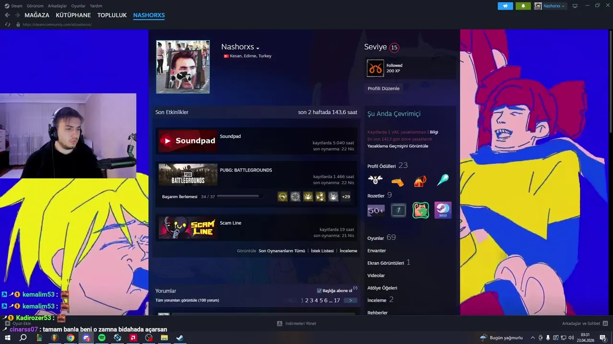
Task: Click the next comments page arrow
Action: 351,301
